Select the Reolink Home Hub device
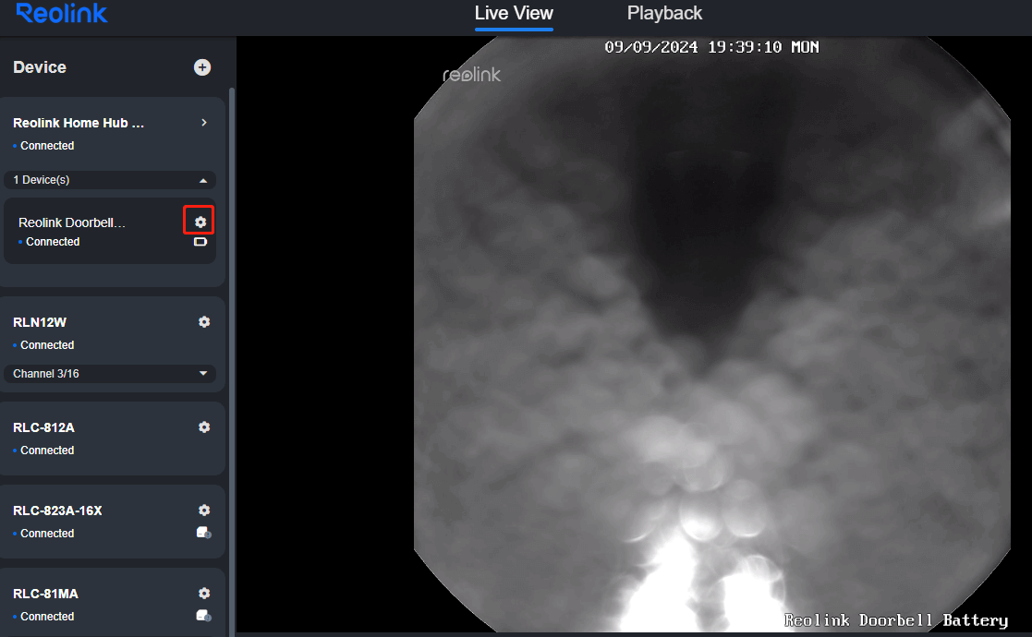This screenshot has height=637, width=1032. [79, 123]
